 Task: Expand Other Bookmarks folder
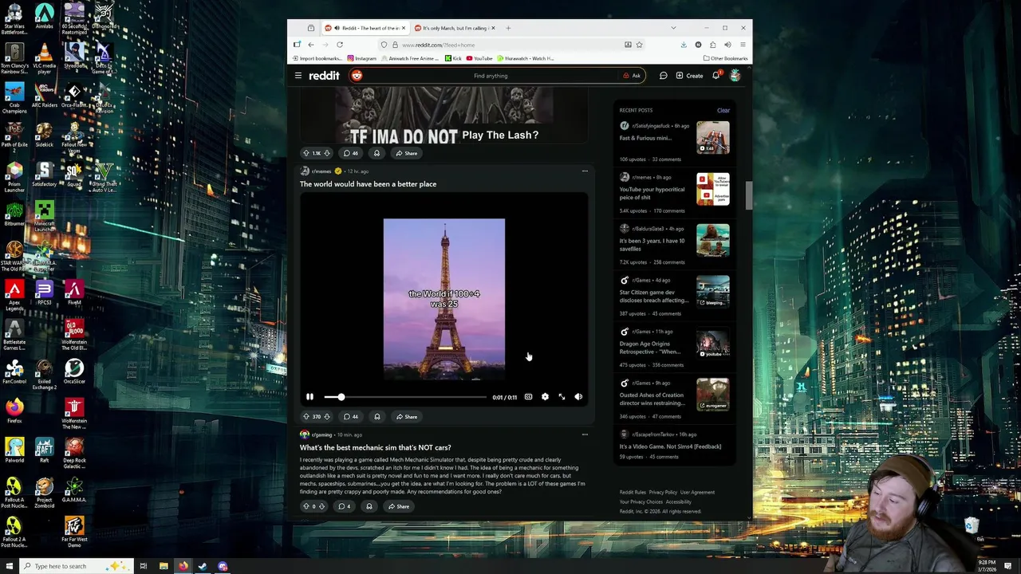[726, 58]
